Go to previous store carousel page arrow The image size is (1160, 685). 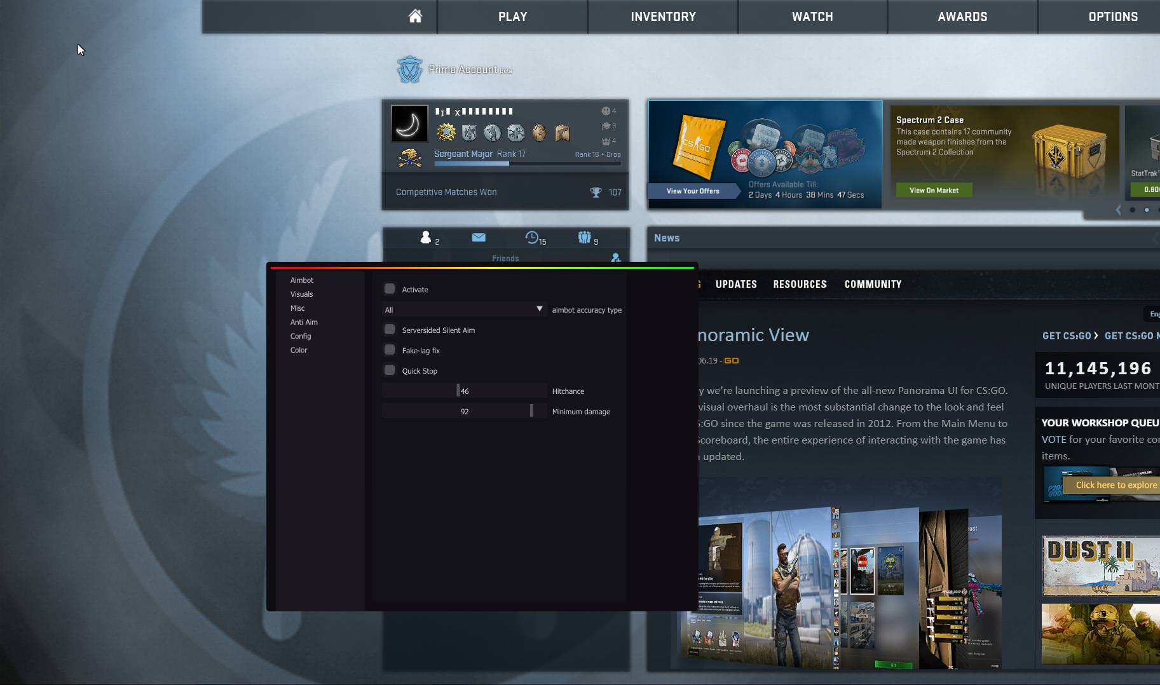click(1118, 210)
